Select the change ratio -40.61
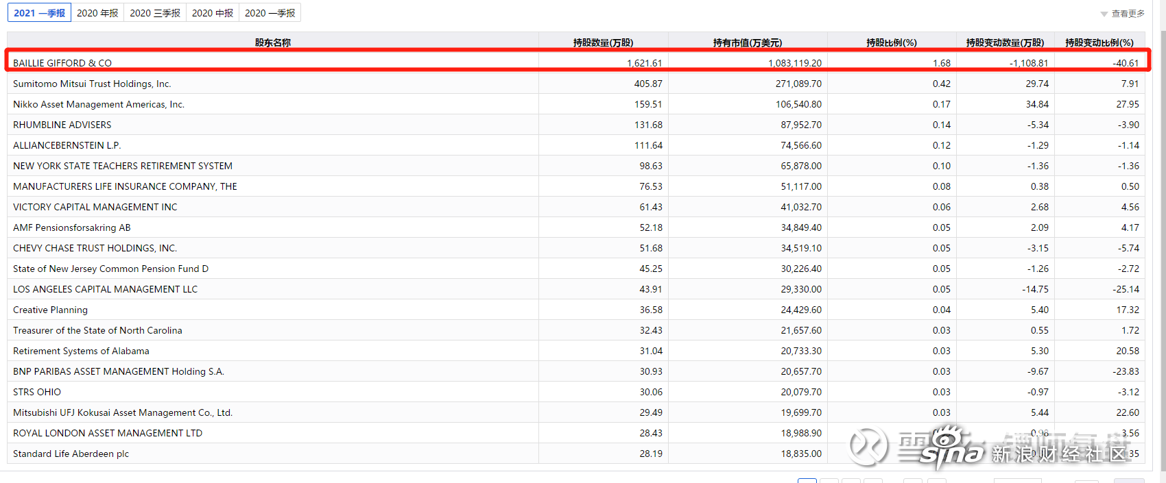 click(1126, 63)
